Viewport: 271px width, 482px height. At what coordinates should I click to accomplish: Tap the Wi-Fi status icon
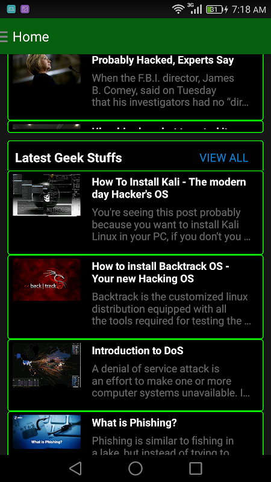click(178, 9)
